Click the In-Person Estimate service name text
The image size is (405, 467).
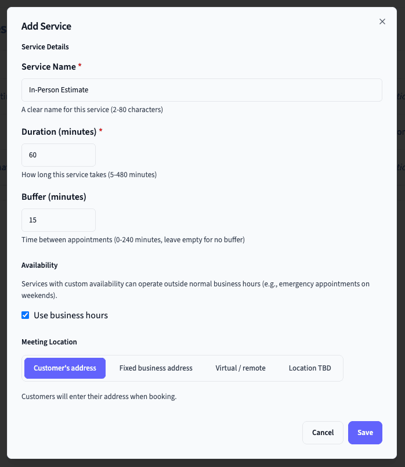coord(58,90)
